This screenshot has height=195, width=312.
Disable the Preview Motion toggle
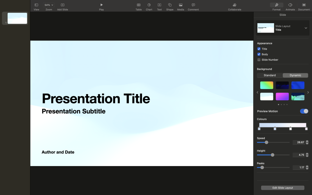pyautogui.click(x=304, y=111)
